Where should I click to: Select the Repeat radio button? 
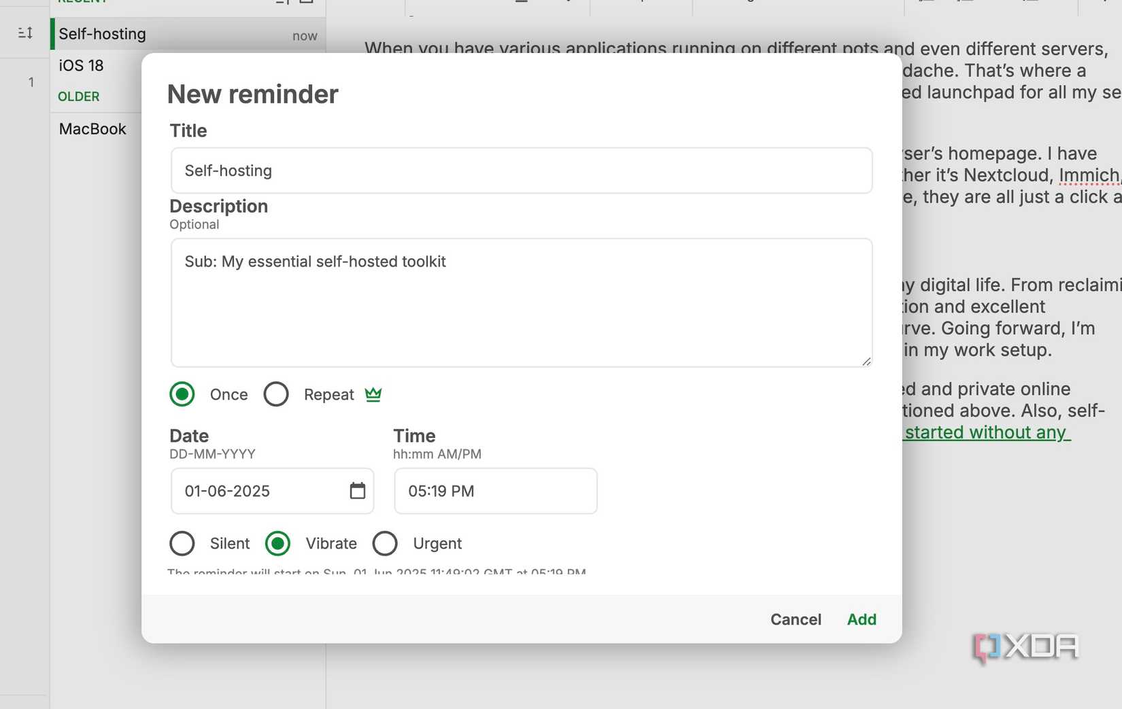click(276, 394)
